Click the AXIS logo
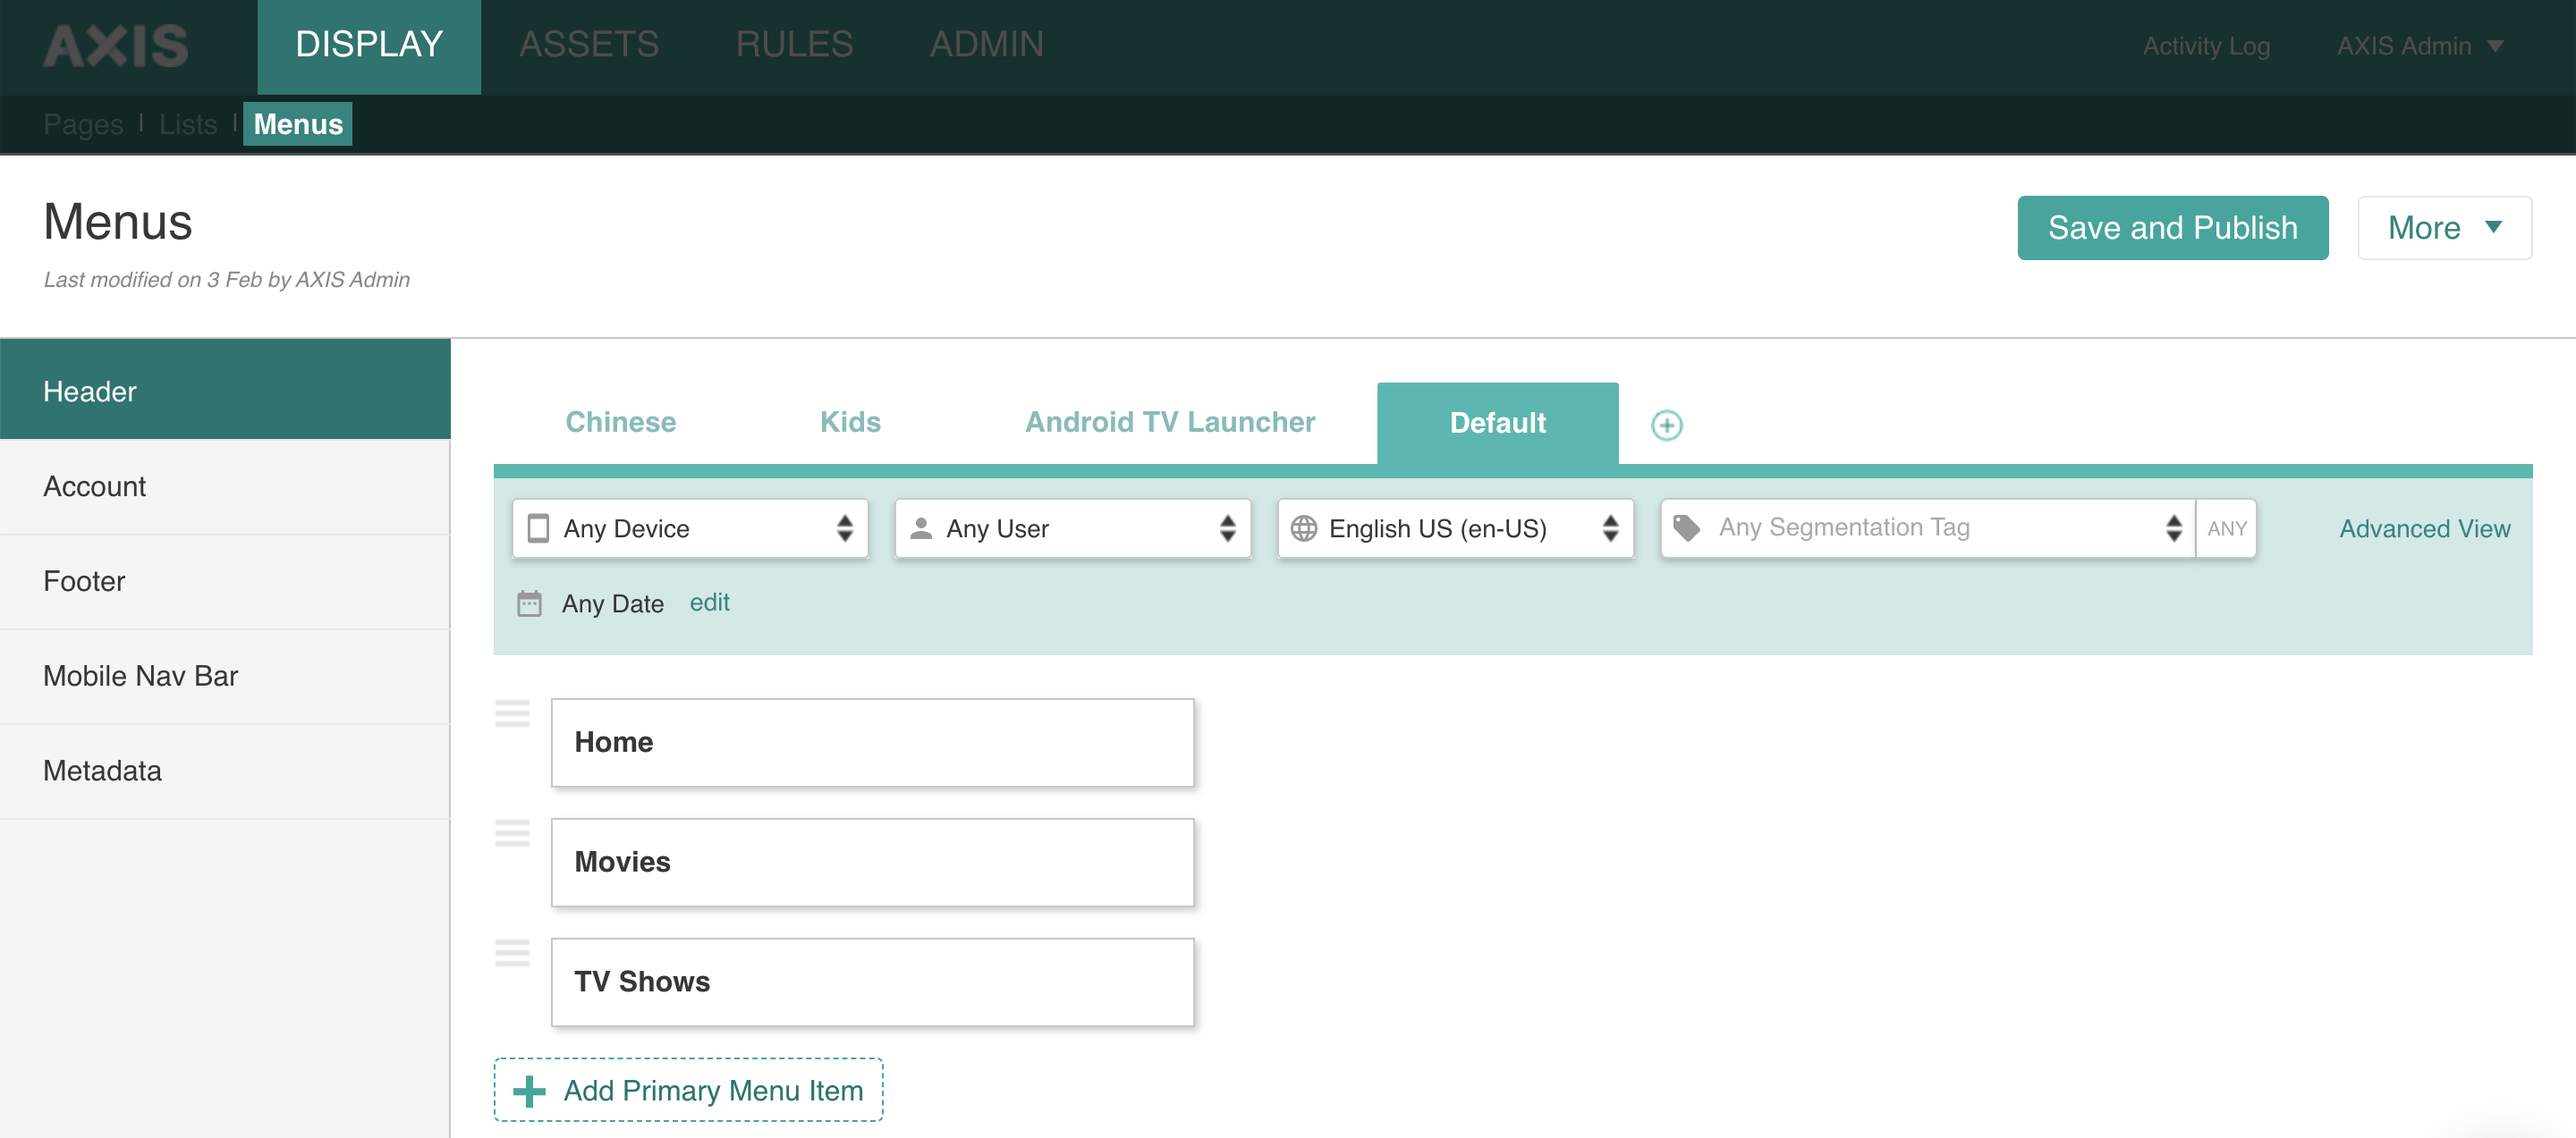 [115, 45]
